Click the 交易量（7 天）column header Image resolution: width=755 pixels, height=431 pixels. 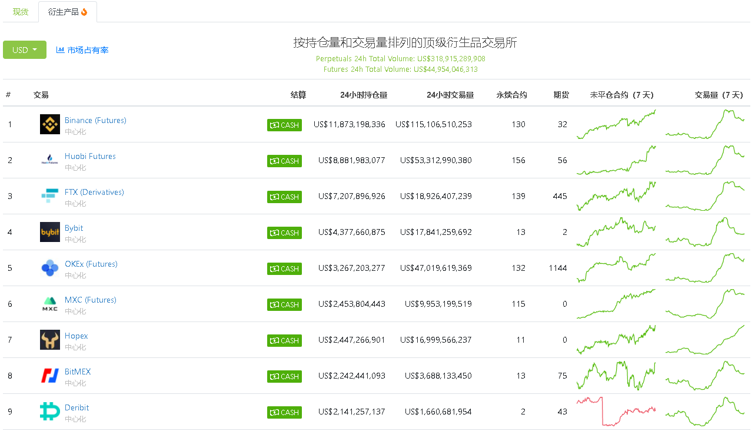click(x=719, y=94)
